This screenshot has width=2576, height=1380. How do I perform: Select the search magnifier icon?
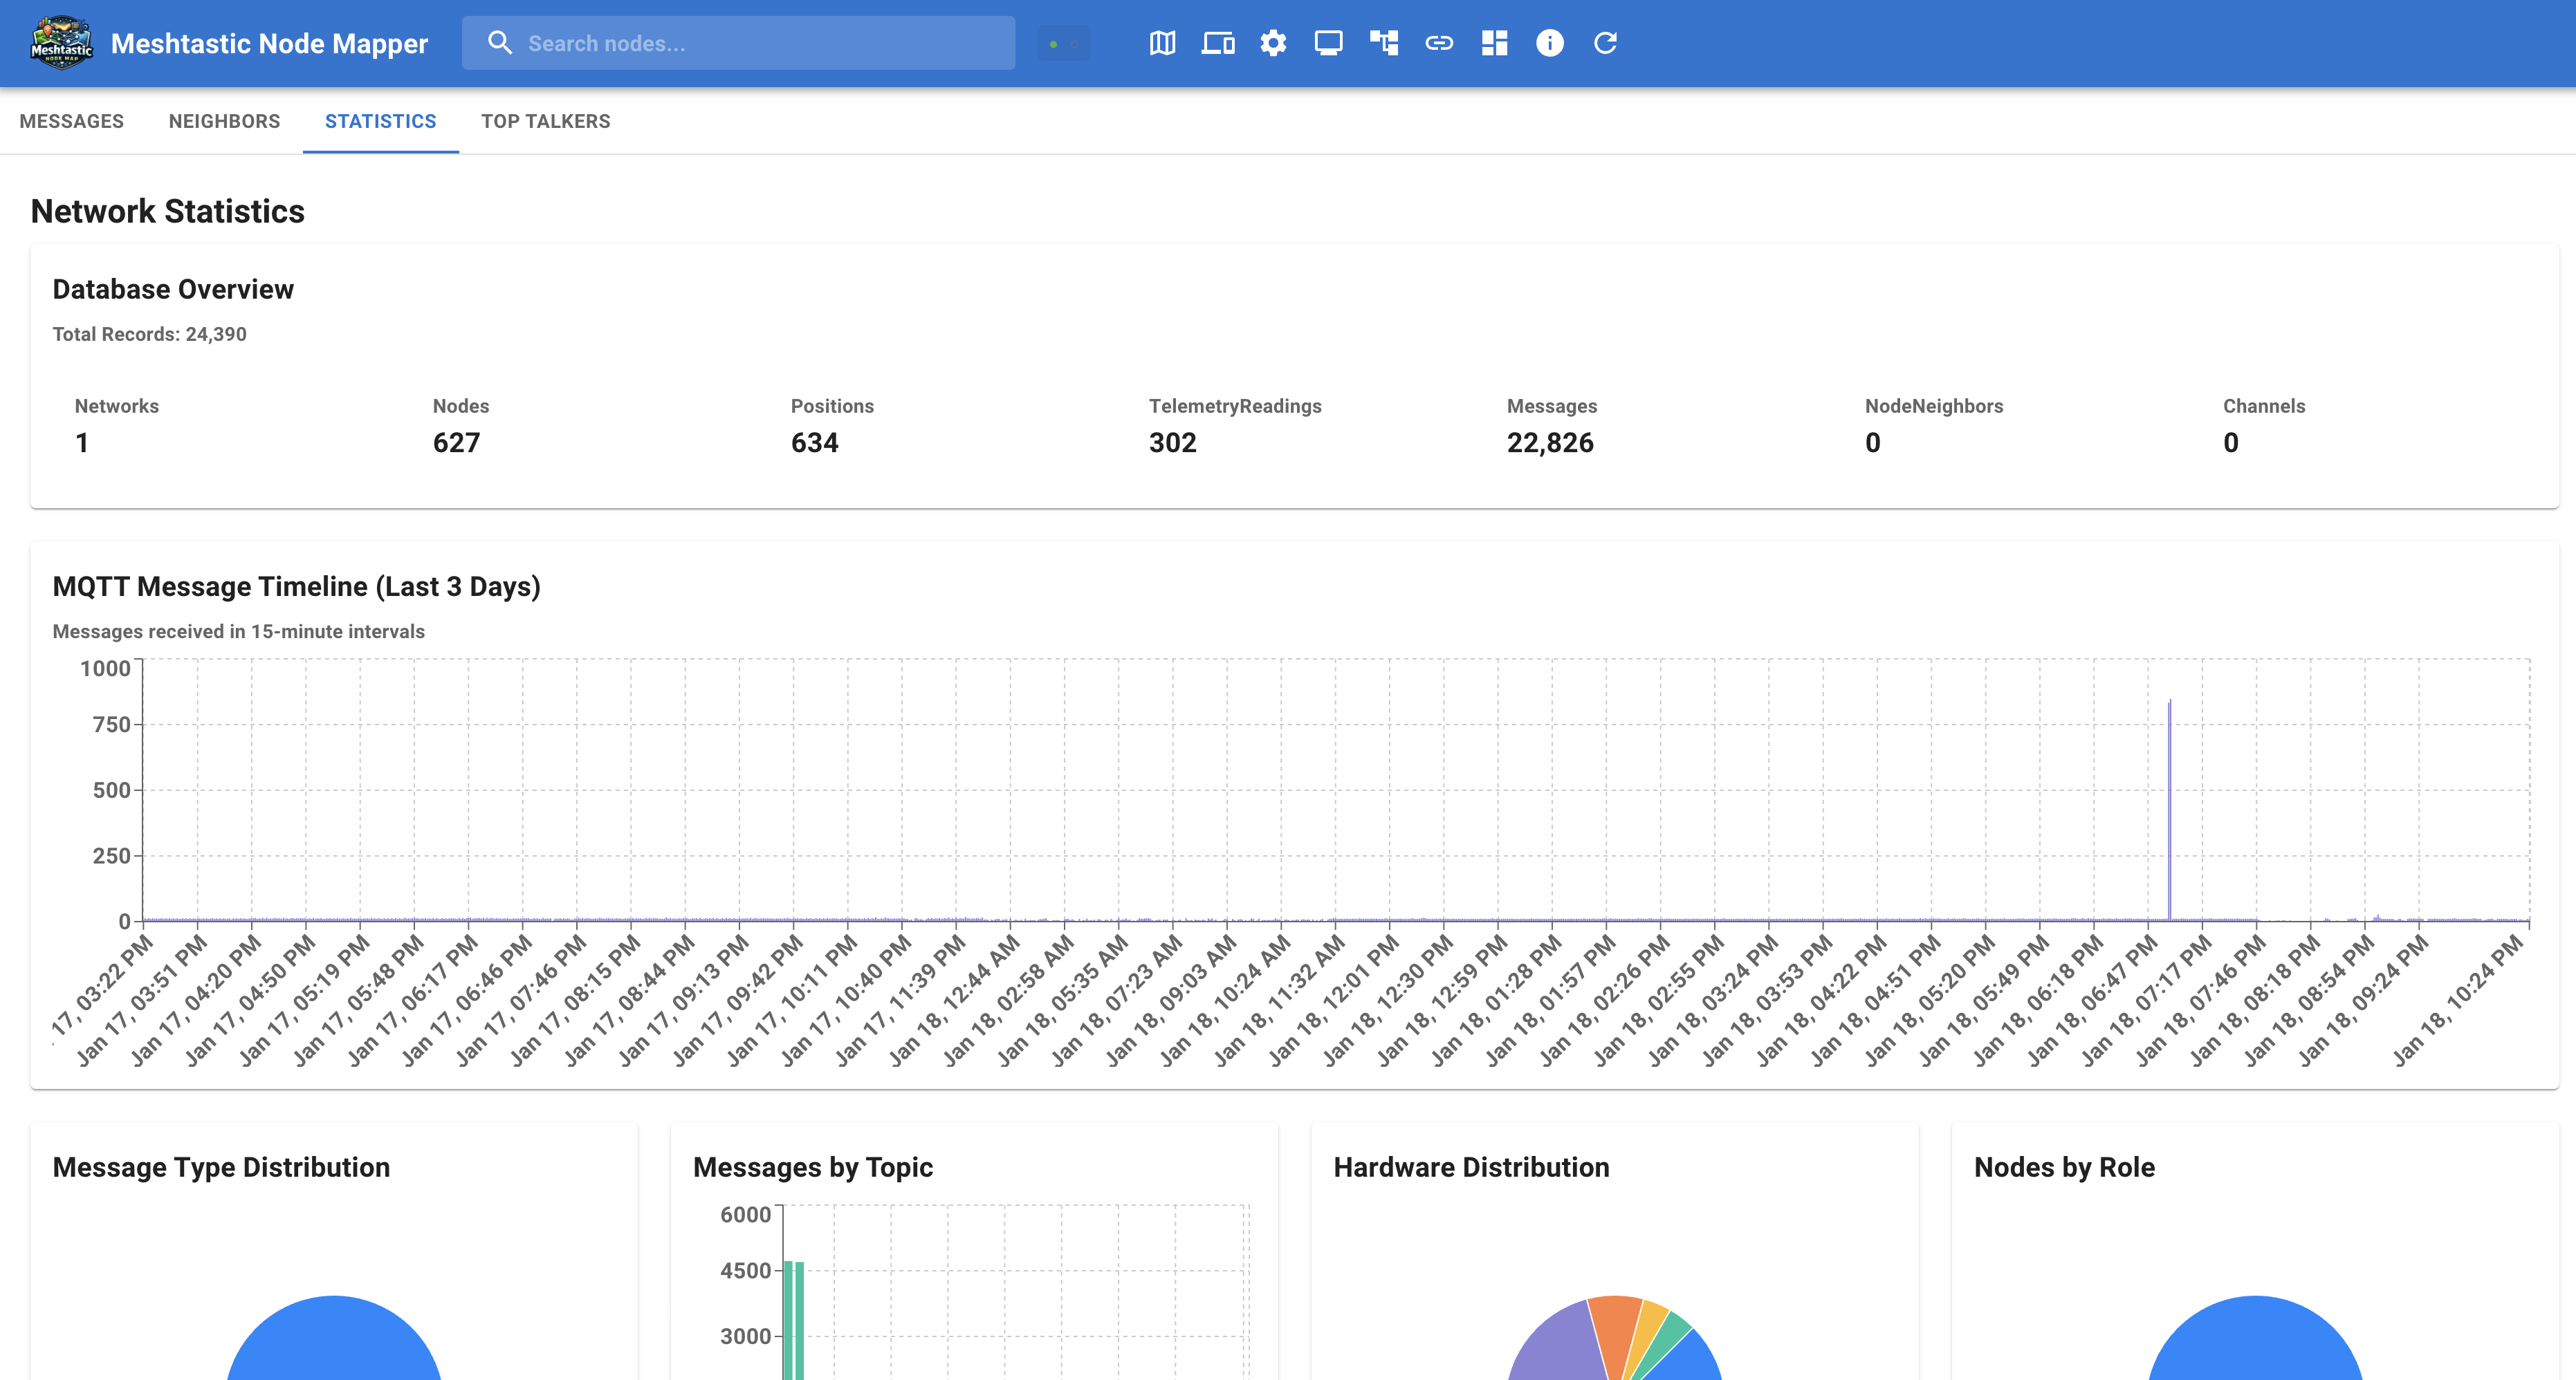click(x=501, y=43)
